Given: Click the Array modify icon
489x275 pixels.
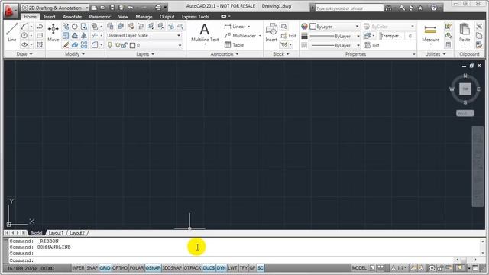Looking at the screenshot, I should coord(84,45).
